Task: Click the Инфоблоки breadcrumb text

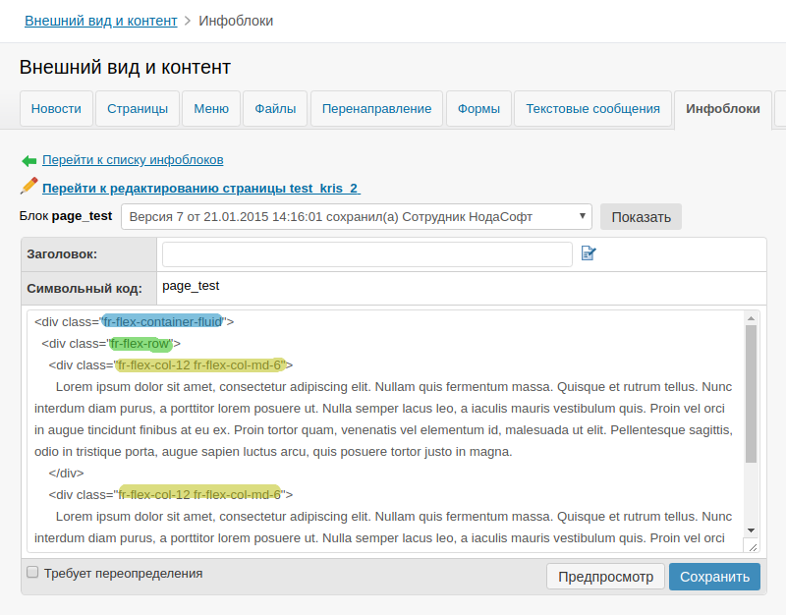Action: point(236,21)
